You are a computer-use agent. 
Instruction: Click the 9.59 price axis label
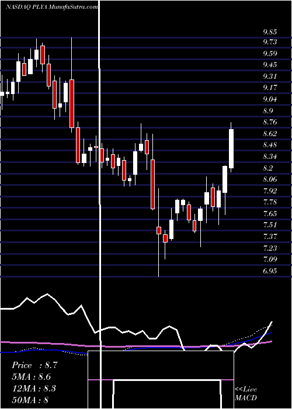tap(270, 54)
